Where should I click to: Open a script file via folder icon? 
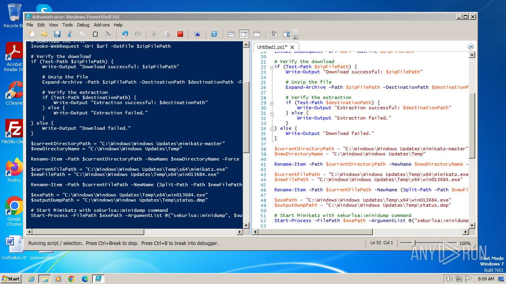(45, 34)
